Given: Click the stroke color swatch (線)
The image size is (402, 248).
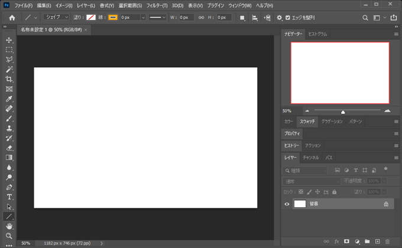Looking at the screenshot, I should pyautogui.click(x=113, y=18).
